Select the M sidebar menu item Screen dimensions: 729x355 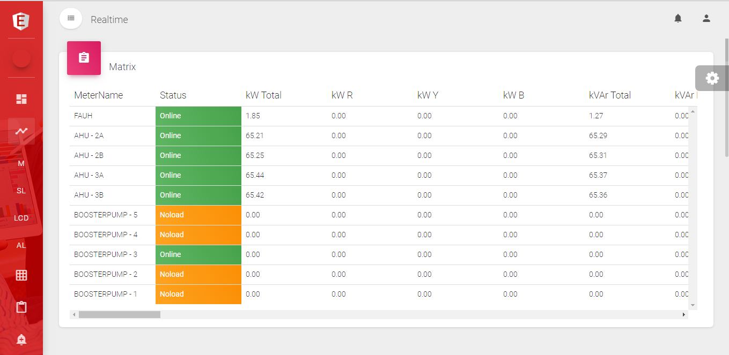(x=21, y=163)
